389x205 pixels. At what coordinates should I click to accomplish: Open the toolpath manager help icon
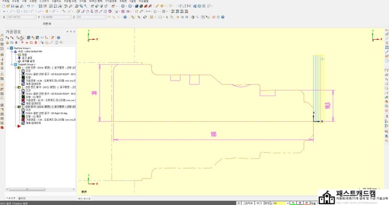[x=59, y=38]
